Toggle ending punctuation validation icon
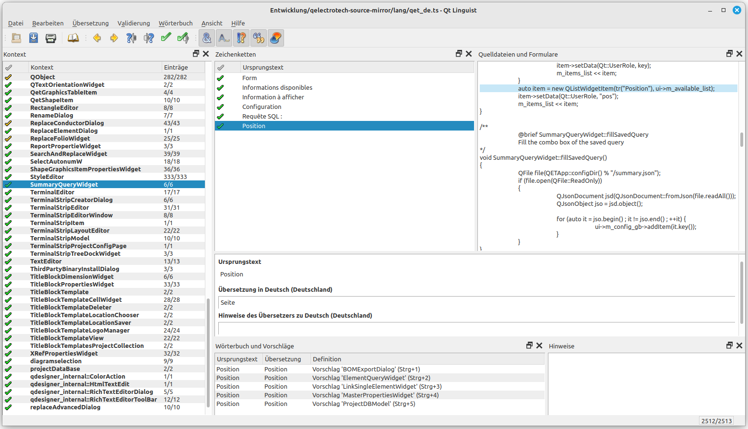This screenshot has width=748, height=429. pos(241,38)
